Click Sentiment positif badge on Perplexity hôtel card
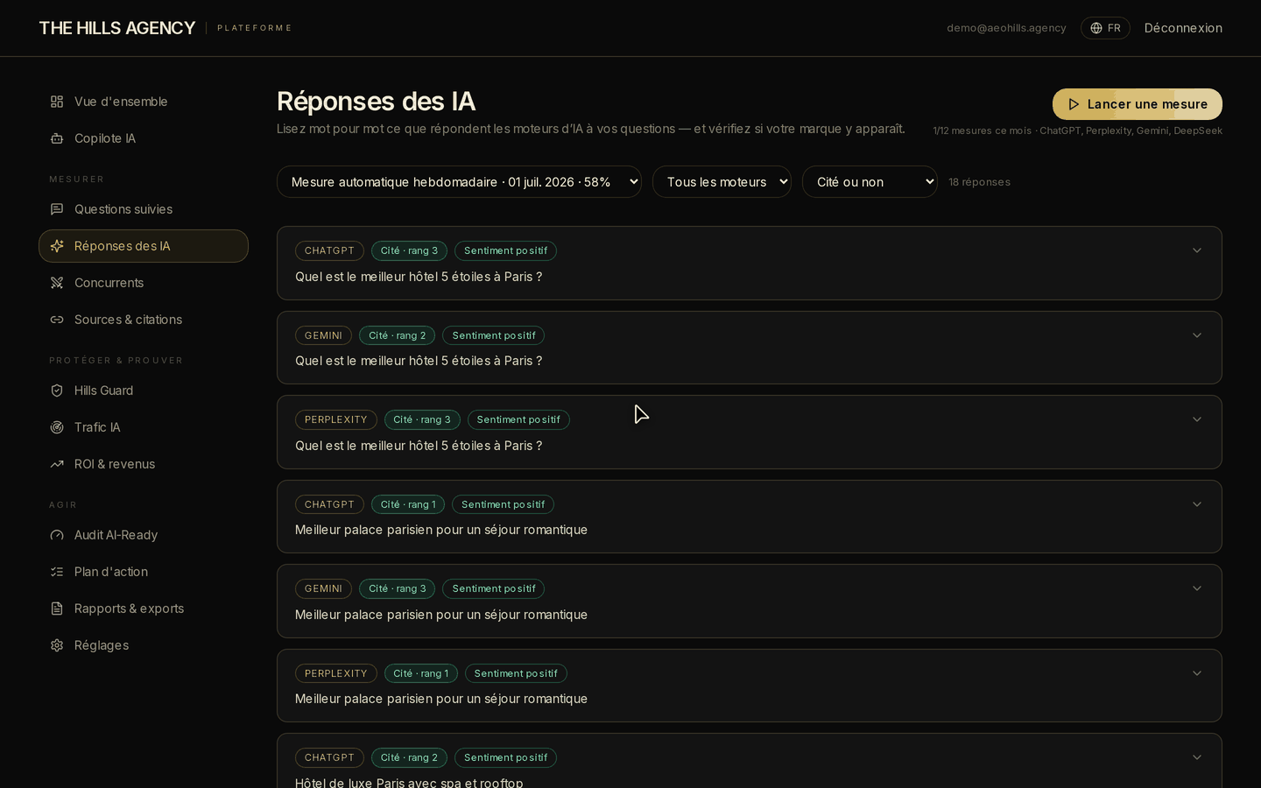This screenshot has width=1261, height=788. click(x=518, y=419)
